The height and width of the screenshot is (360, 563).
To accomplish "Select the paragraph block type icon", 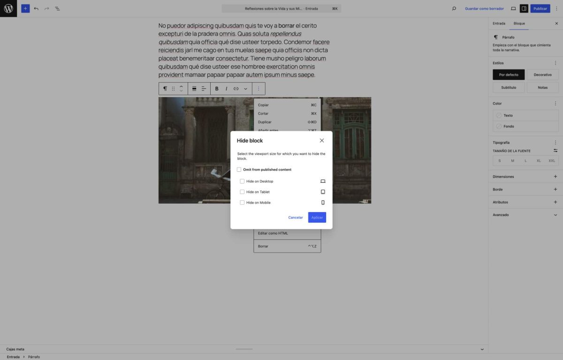I will (165, 88).
